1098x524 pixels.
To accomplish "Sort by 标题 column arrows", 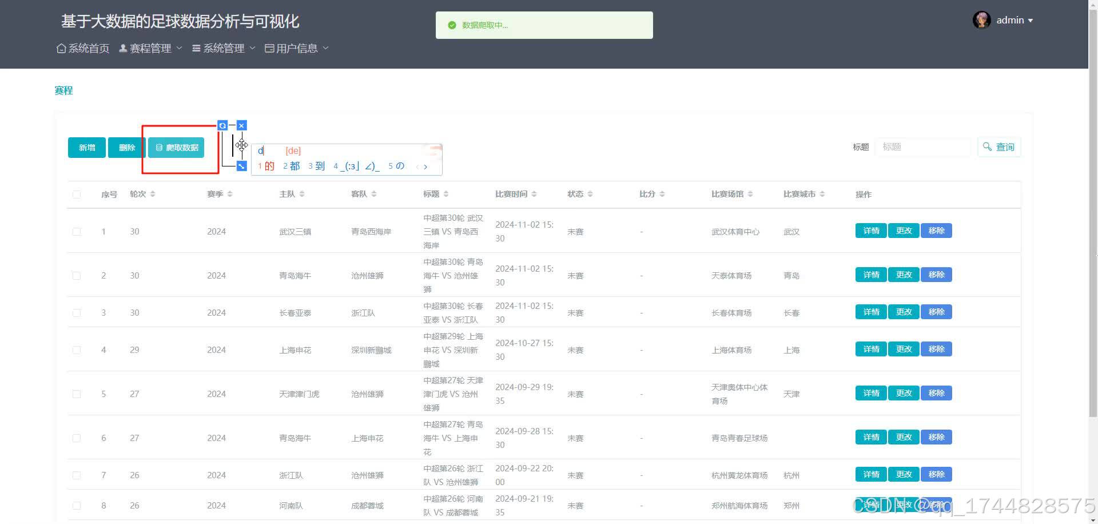I will 446,194.
